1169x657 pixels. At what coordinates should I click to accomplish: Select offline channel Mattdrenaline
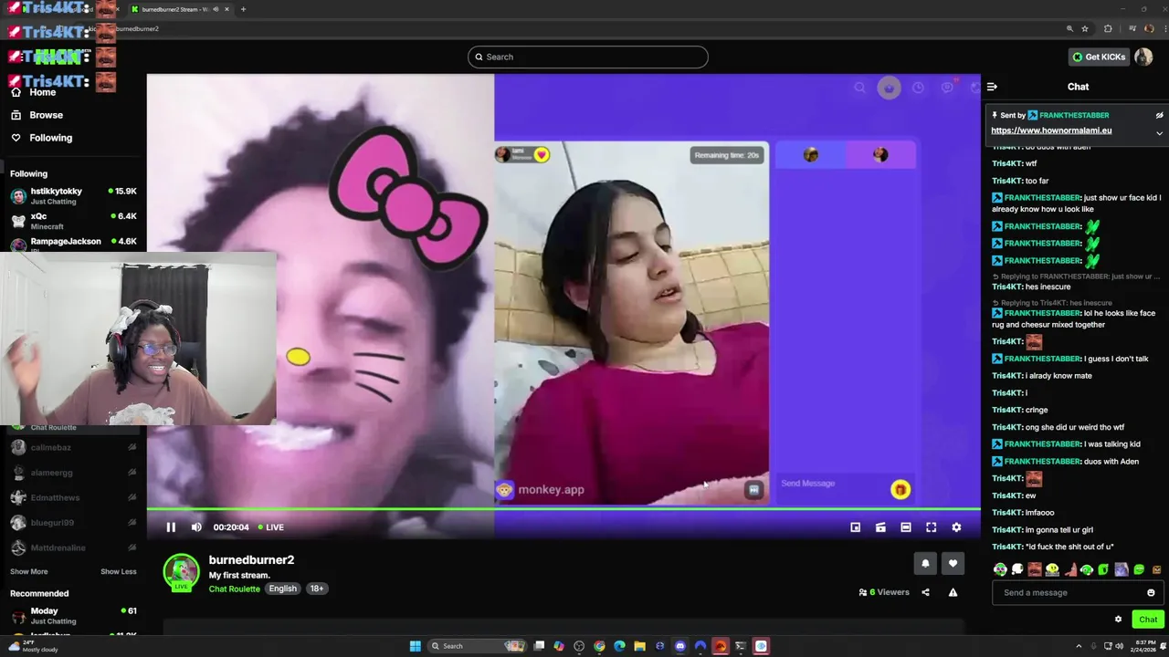tap(73, 547)
